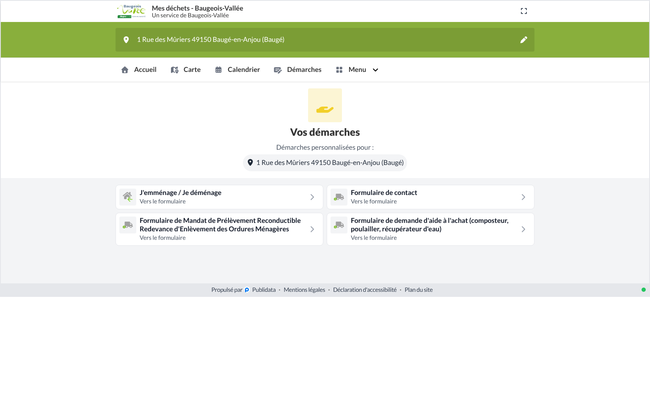Click 'Un service de Baugeois-Vallée' subtitle
This screenshot has height=406, width=650.
[x=190, y=16]
